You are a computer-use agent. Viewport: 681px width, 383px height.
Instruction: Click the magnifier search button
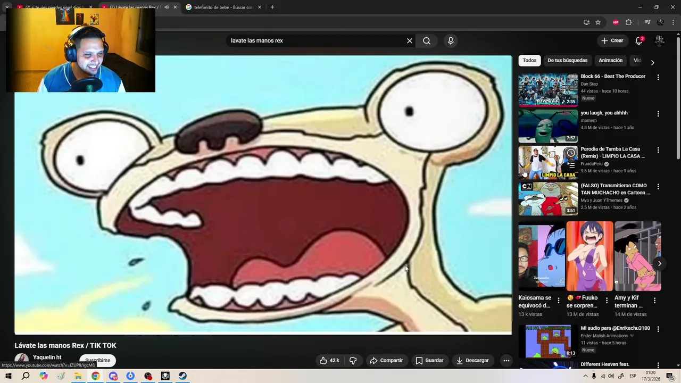coord(427,41)
